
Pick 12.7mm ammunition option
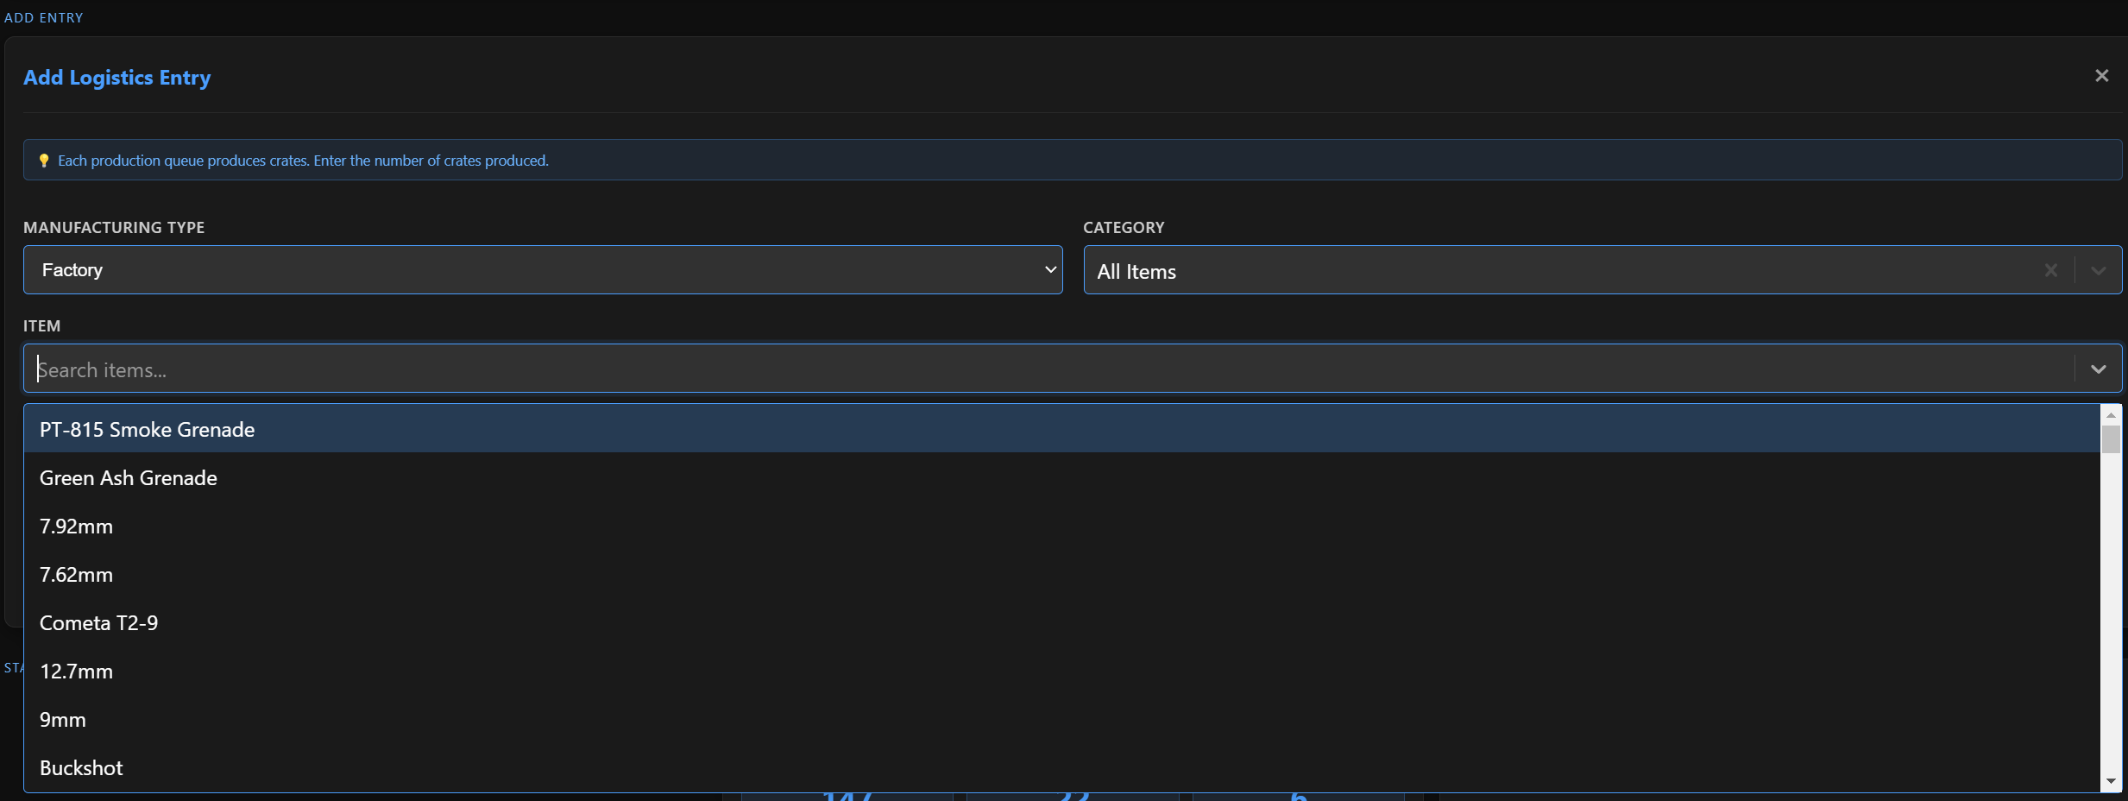tap(77, 671)
